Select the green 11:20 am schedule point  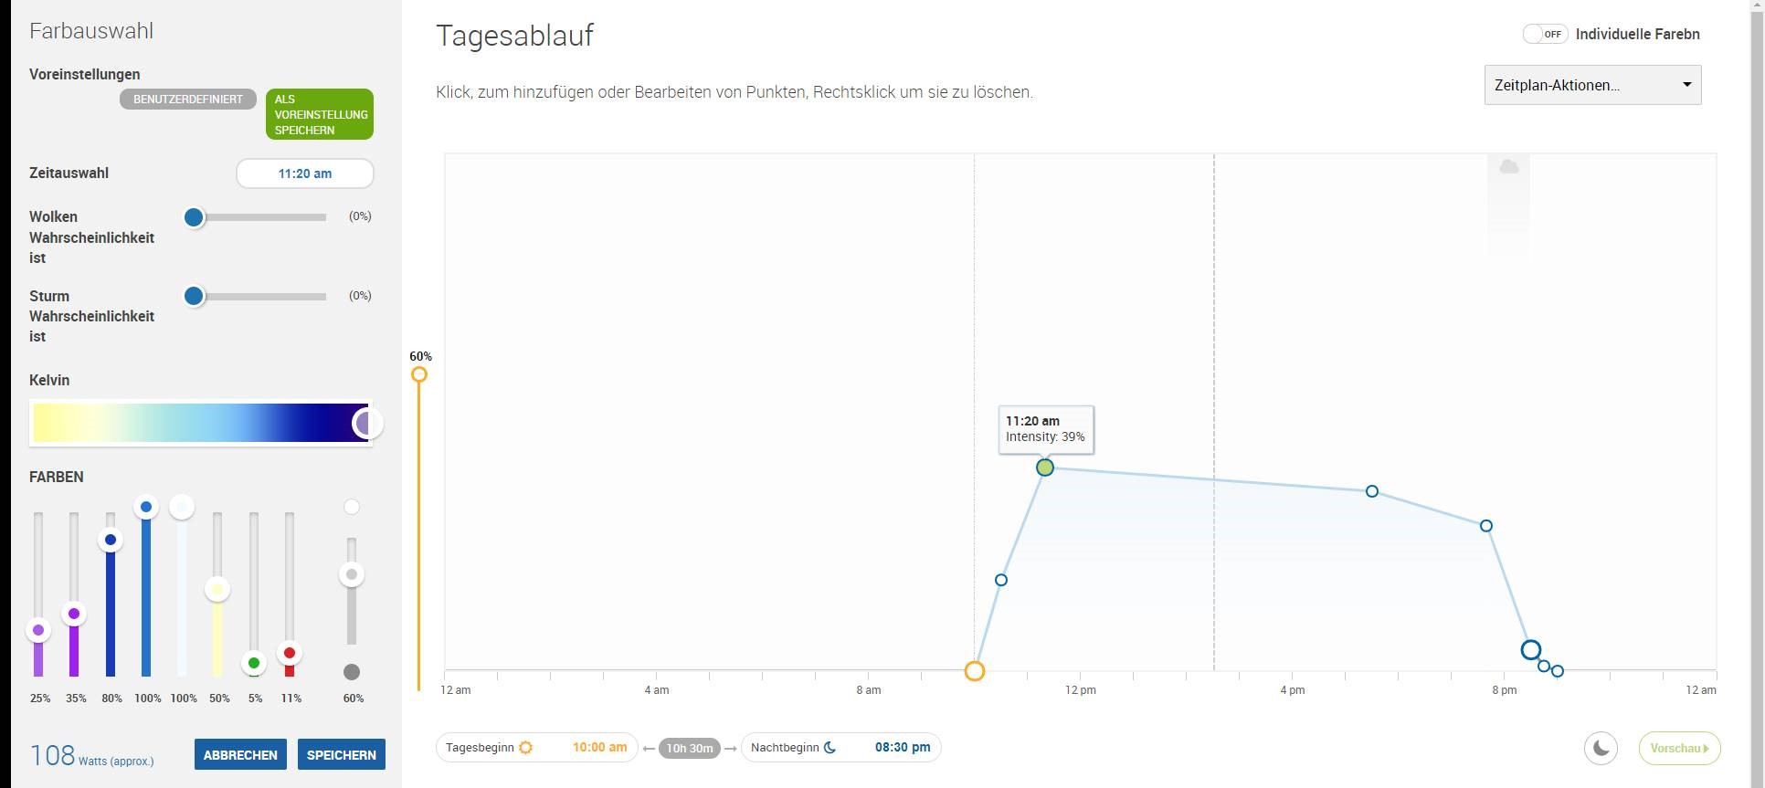(x=1045, y=468)
